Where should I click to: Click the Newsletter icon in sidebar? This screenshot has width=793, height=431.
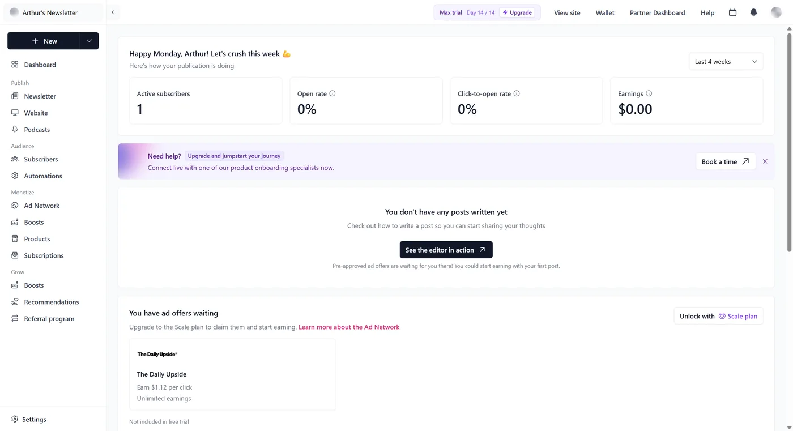pos(15,96)
